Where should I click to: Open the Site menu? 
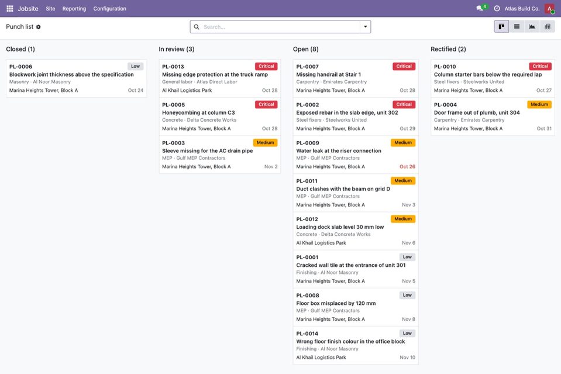(x=50, y=9)
